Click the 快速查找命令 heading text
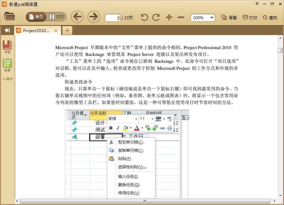Image resolution: width=284 pixels, height=205 pixels. tap(78, 82)
